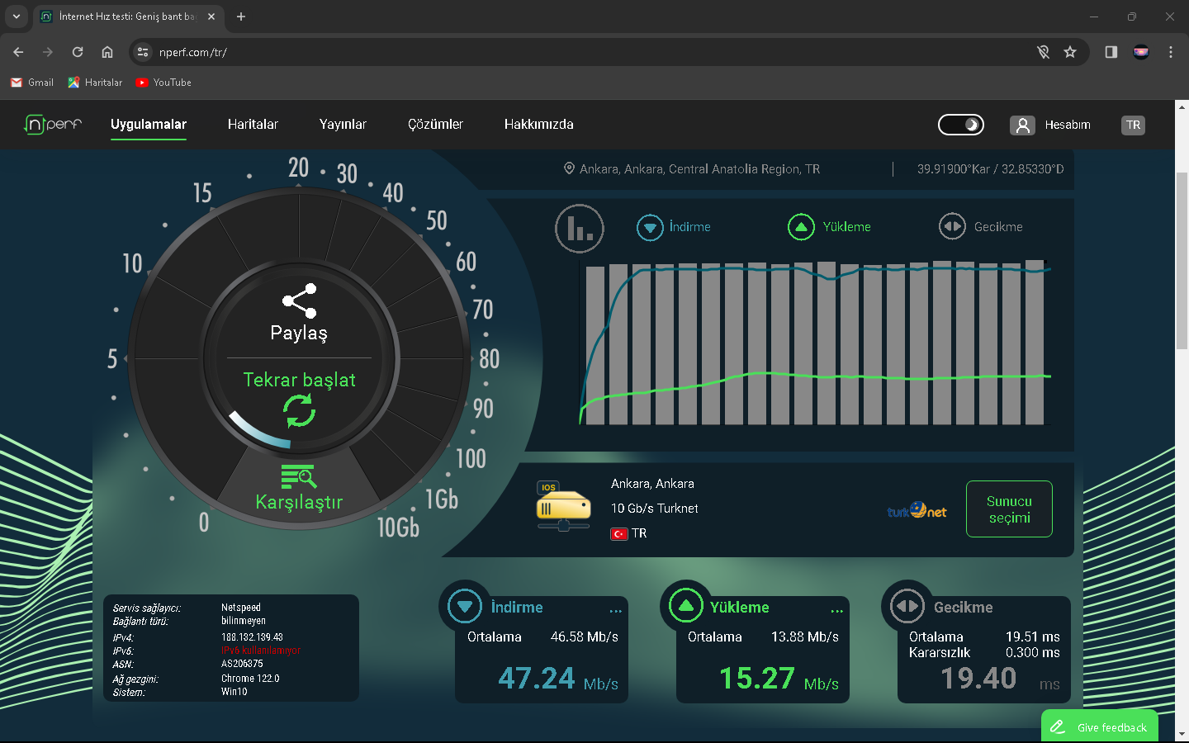Screen dimensions: 1189x743
Task: Expand İndirme card three-dot menu
Action: tap(615, 611)
